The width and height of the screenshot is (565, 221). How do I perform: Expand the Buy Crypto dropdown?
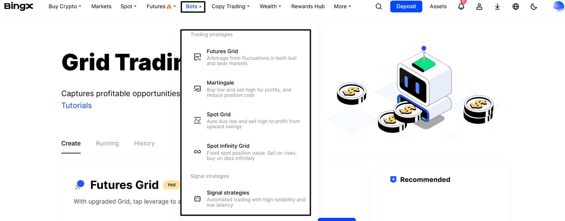tap(65, 7)
